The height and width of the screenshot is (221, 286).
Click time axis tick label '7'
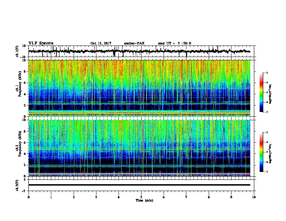pos(186,197)
